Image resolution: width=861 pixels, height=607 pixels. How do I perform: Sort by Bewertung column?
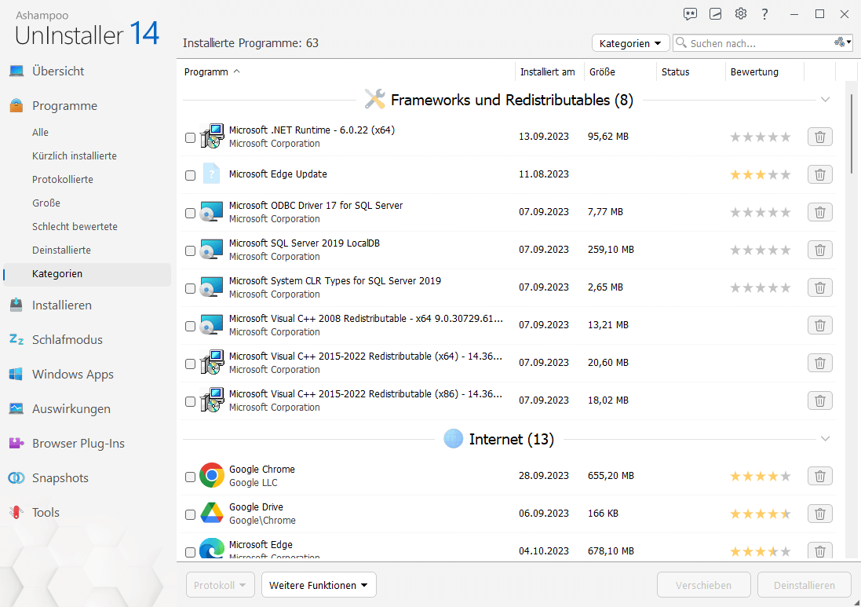754,72
